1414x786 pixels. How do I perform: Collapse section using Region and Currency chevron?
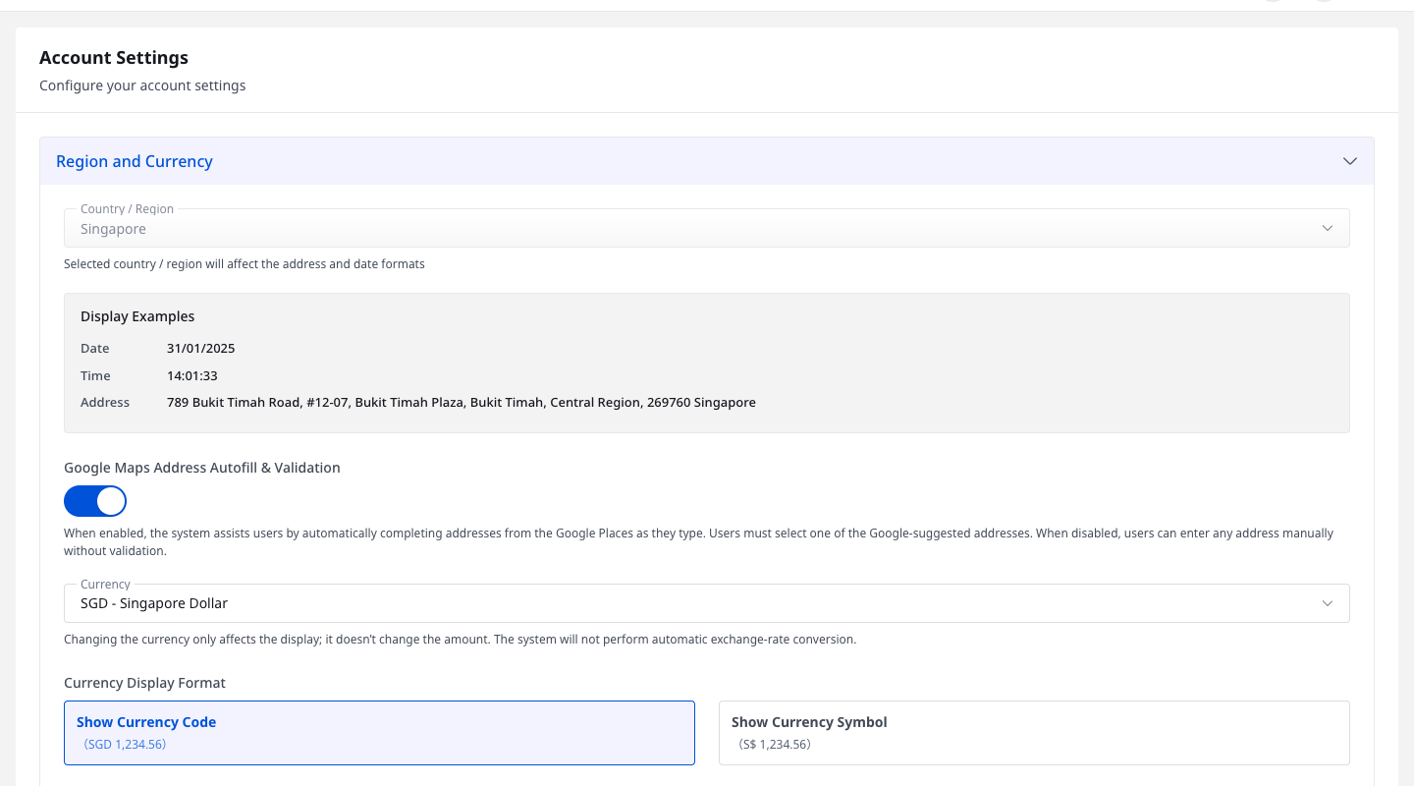pyautogui.click(x=1350, y=161)
